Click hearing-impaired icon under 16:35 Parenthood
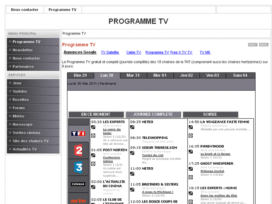The image size is (272, 204). tap(191, 152)
